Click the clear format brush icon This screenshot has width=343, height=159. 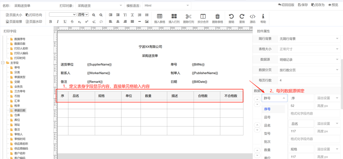click(94, 21)
